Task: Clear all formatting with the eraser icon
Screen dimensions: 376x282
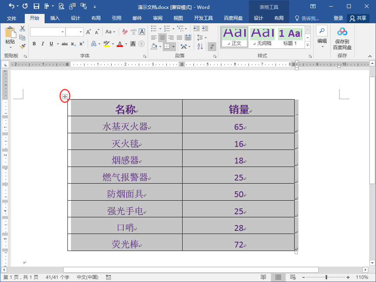Action: tap(125, 32)
